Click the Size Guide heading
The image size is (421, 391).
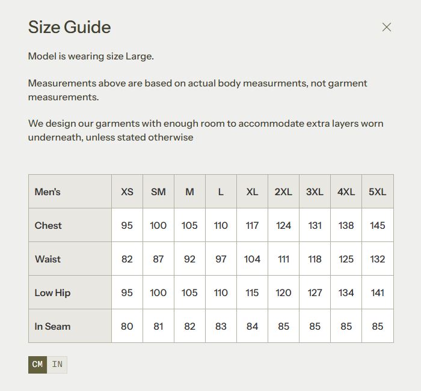(x=69, y=27)
